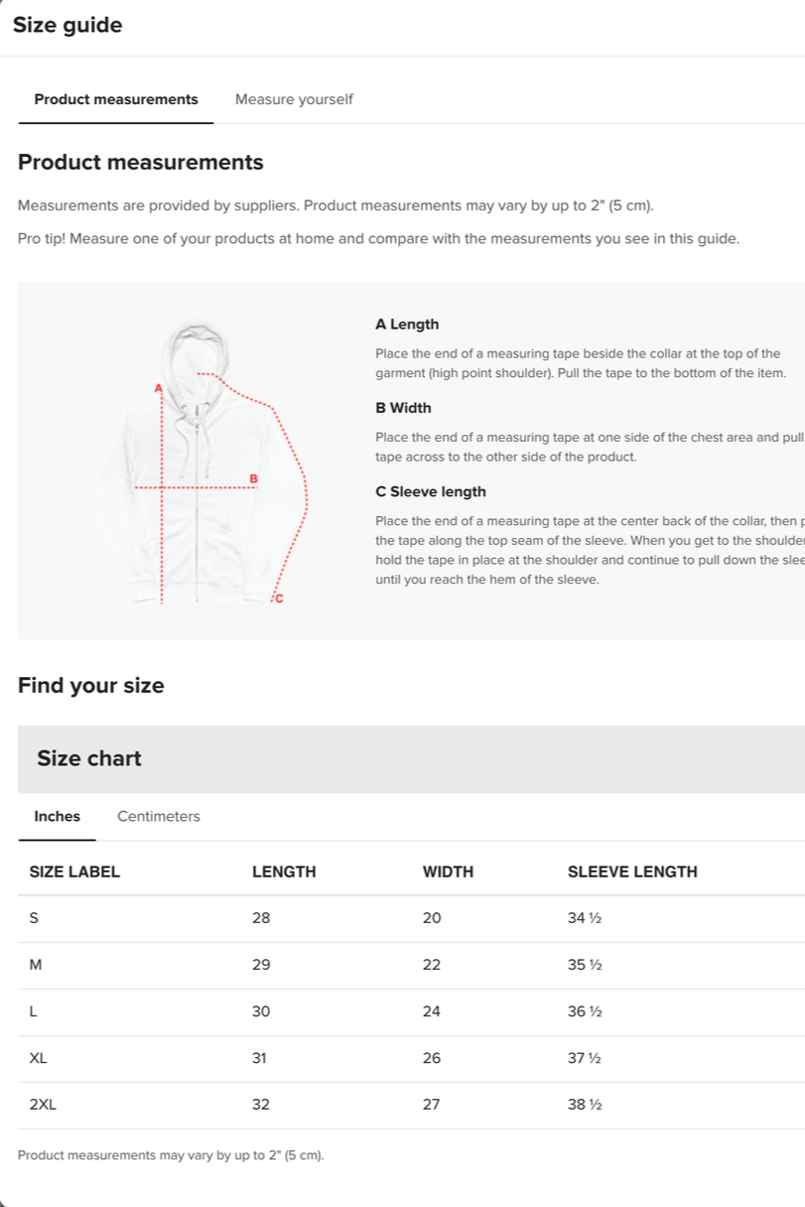The height and width of the screenshot is (1207, 805).
Task: Click the red C sleeve marker
Action: (x=278, y=598)
